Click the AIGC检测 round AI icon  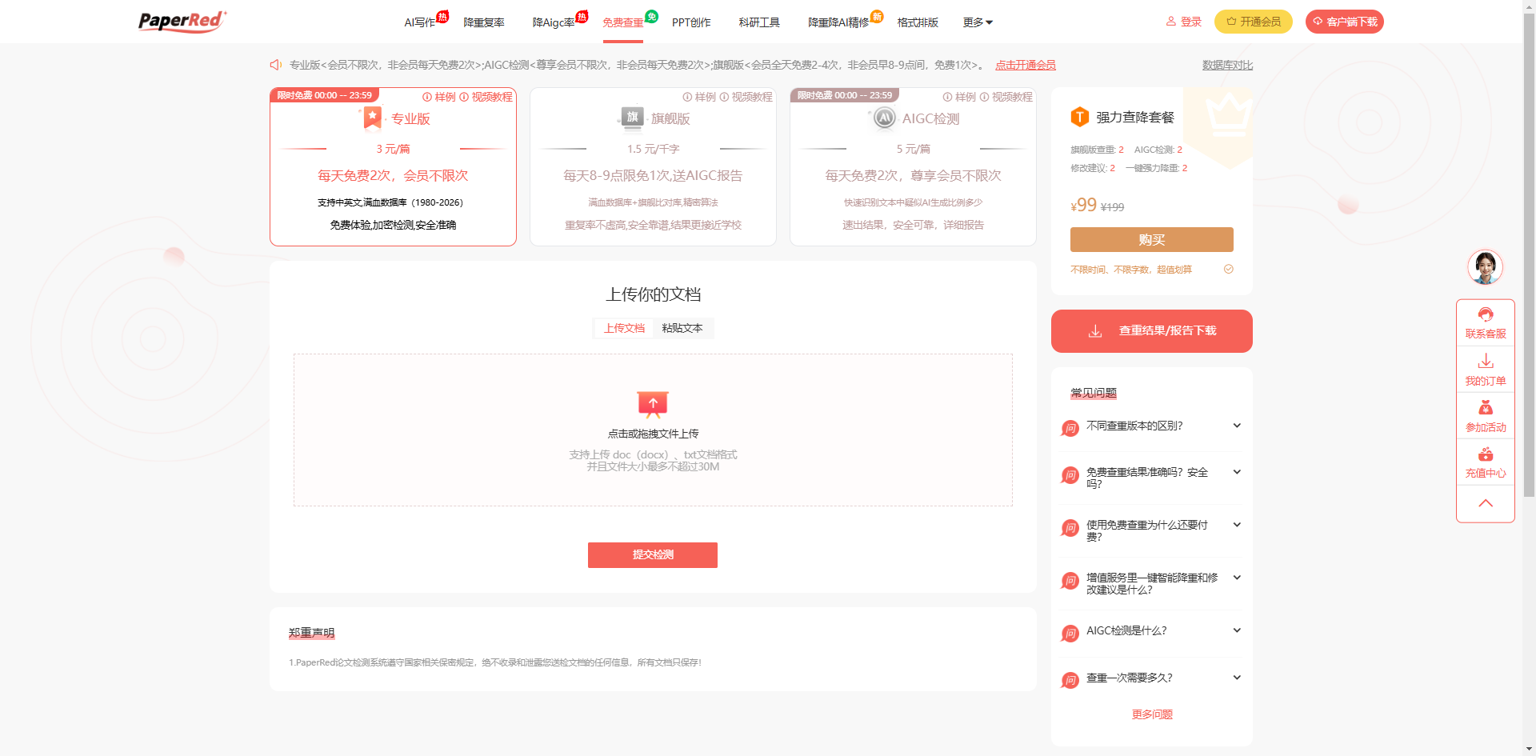(x=884, y=118)
